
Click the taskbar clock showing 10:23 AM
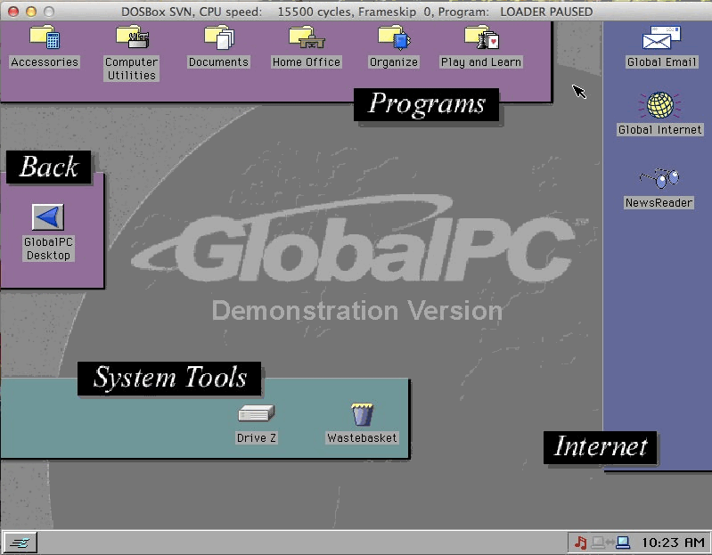(x=673, y=542)
